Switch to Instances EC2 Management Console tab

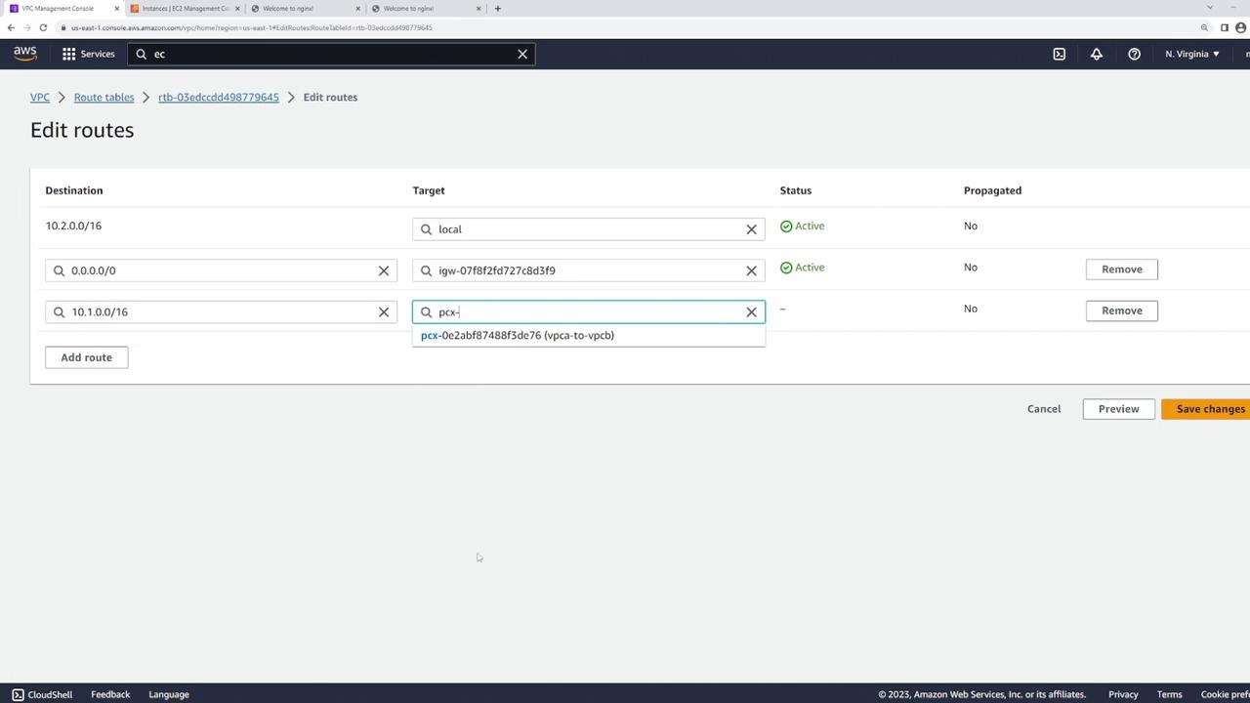[186, 9]
